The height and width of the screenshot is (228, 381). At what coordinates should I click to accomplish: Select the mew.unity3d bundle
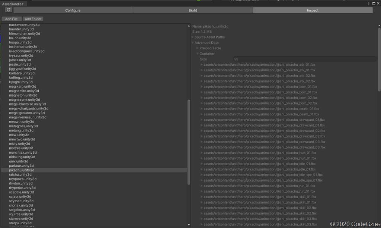(19, 135)
